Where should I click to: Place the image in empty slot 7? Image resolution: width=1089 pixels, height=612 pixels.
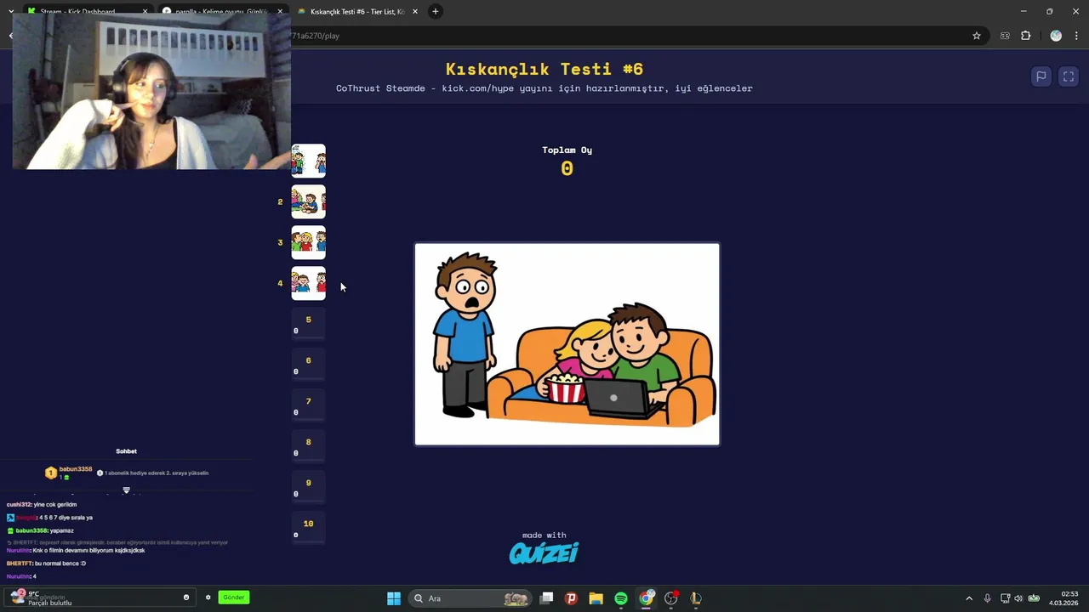[x=308, y=405]
